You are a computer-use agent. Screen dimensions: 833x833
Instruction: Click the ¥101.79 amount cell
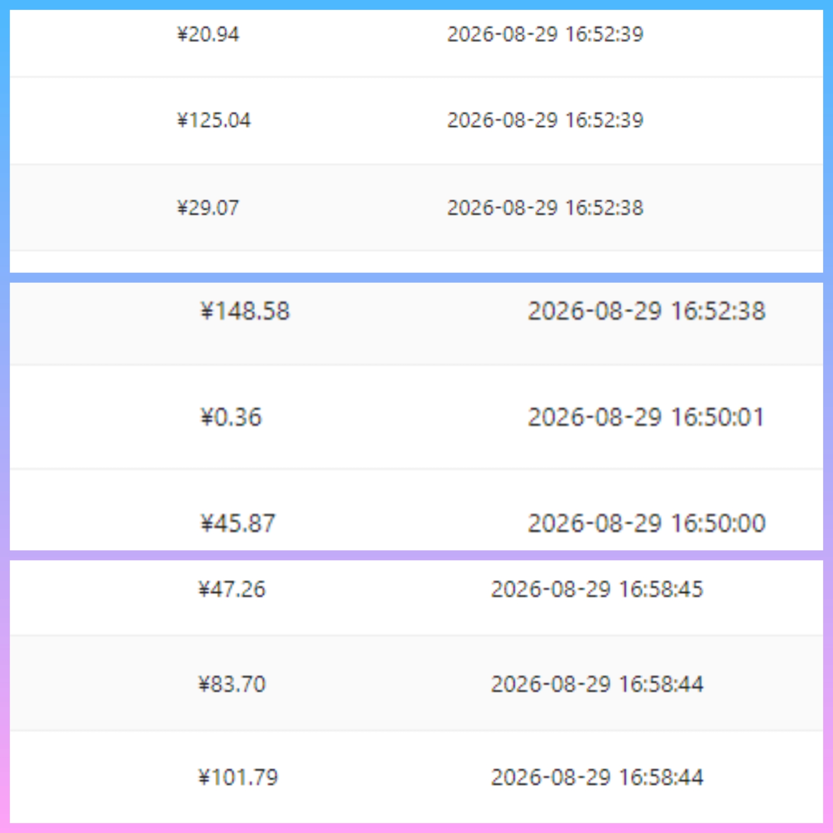(x=238, y=777)
